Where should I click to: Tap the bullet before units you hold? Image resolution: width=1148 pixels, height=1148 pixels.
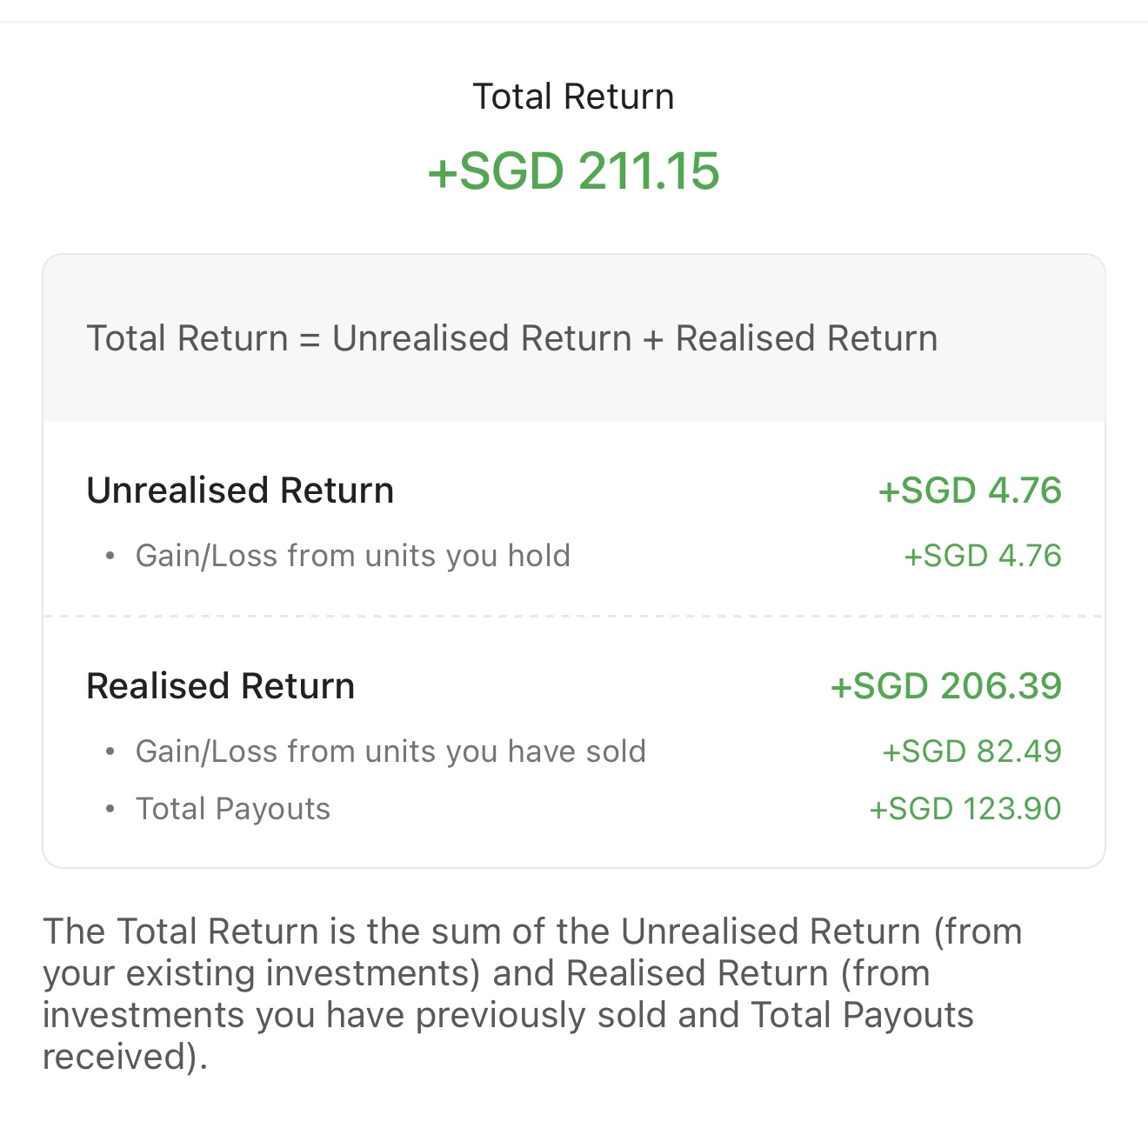point(110,557)
